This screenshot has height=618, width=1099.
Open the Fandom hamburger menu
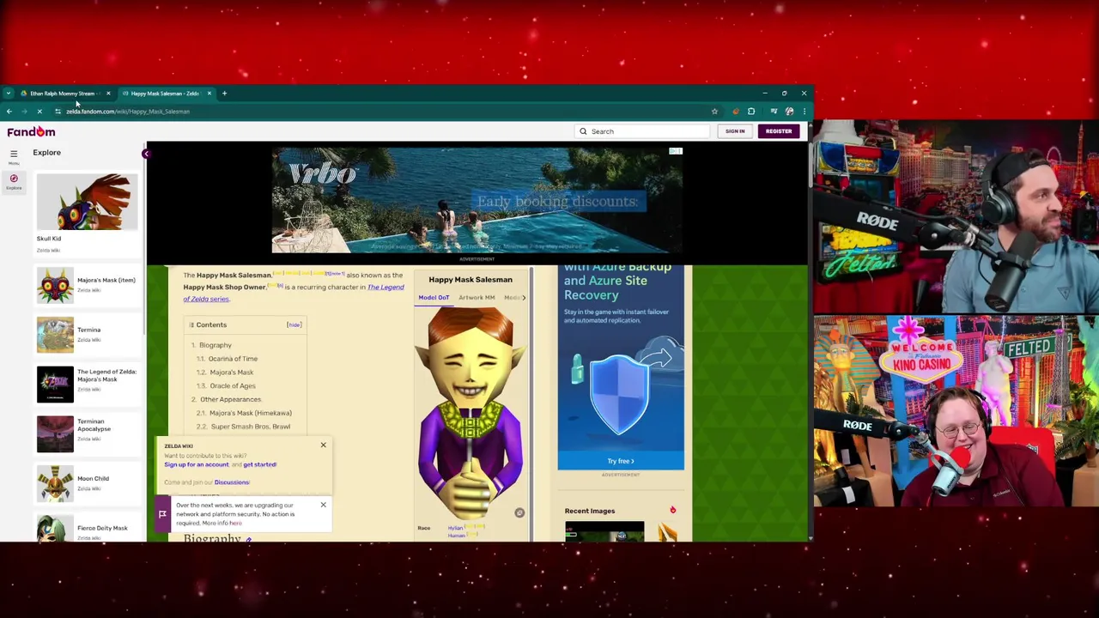[x=14, y=155]
